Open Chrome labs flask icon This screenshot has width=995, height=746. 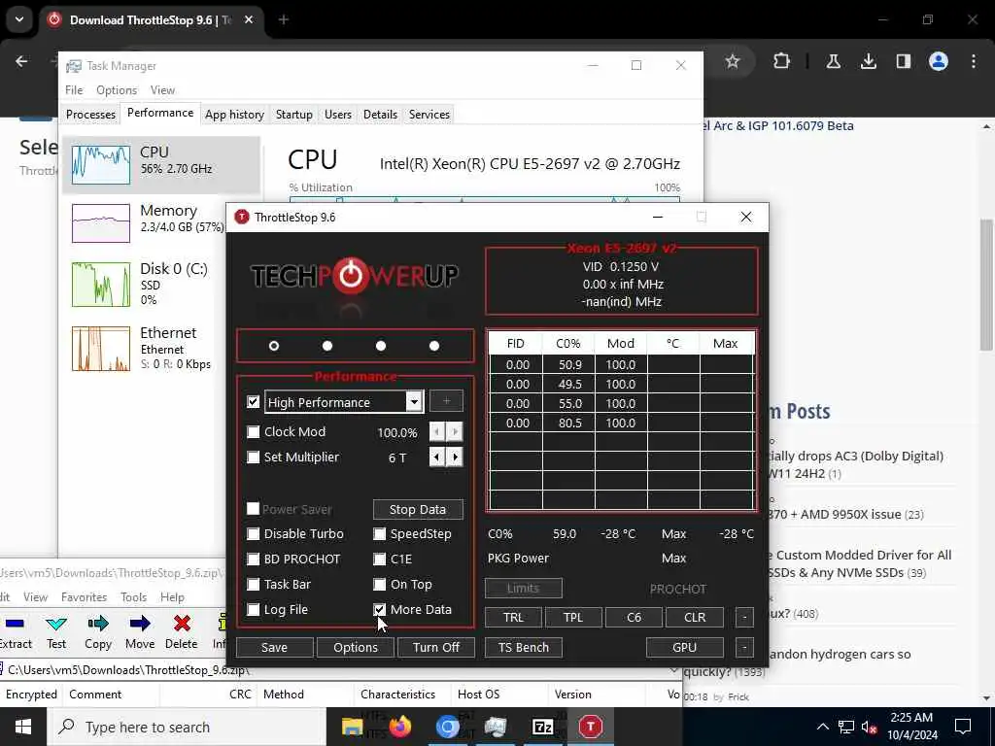coord(833,61)
